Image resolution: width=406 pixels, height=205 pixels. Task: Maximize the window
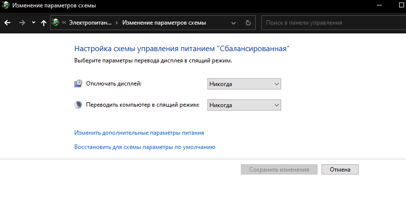[x=402, y=5]
